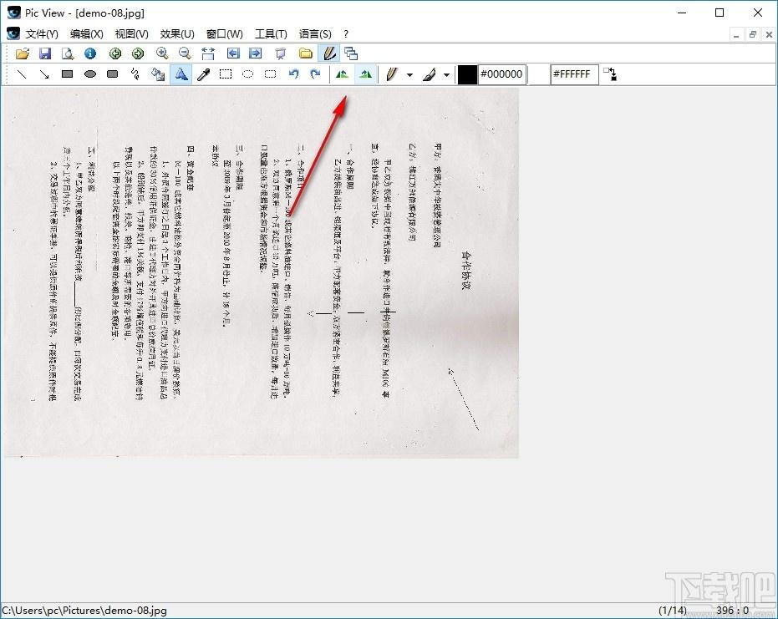Zoom out with the magnifier minus icon
Screen dimensions: 778x619
(185, 53)
